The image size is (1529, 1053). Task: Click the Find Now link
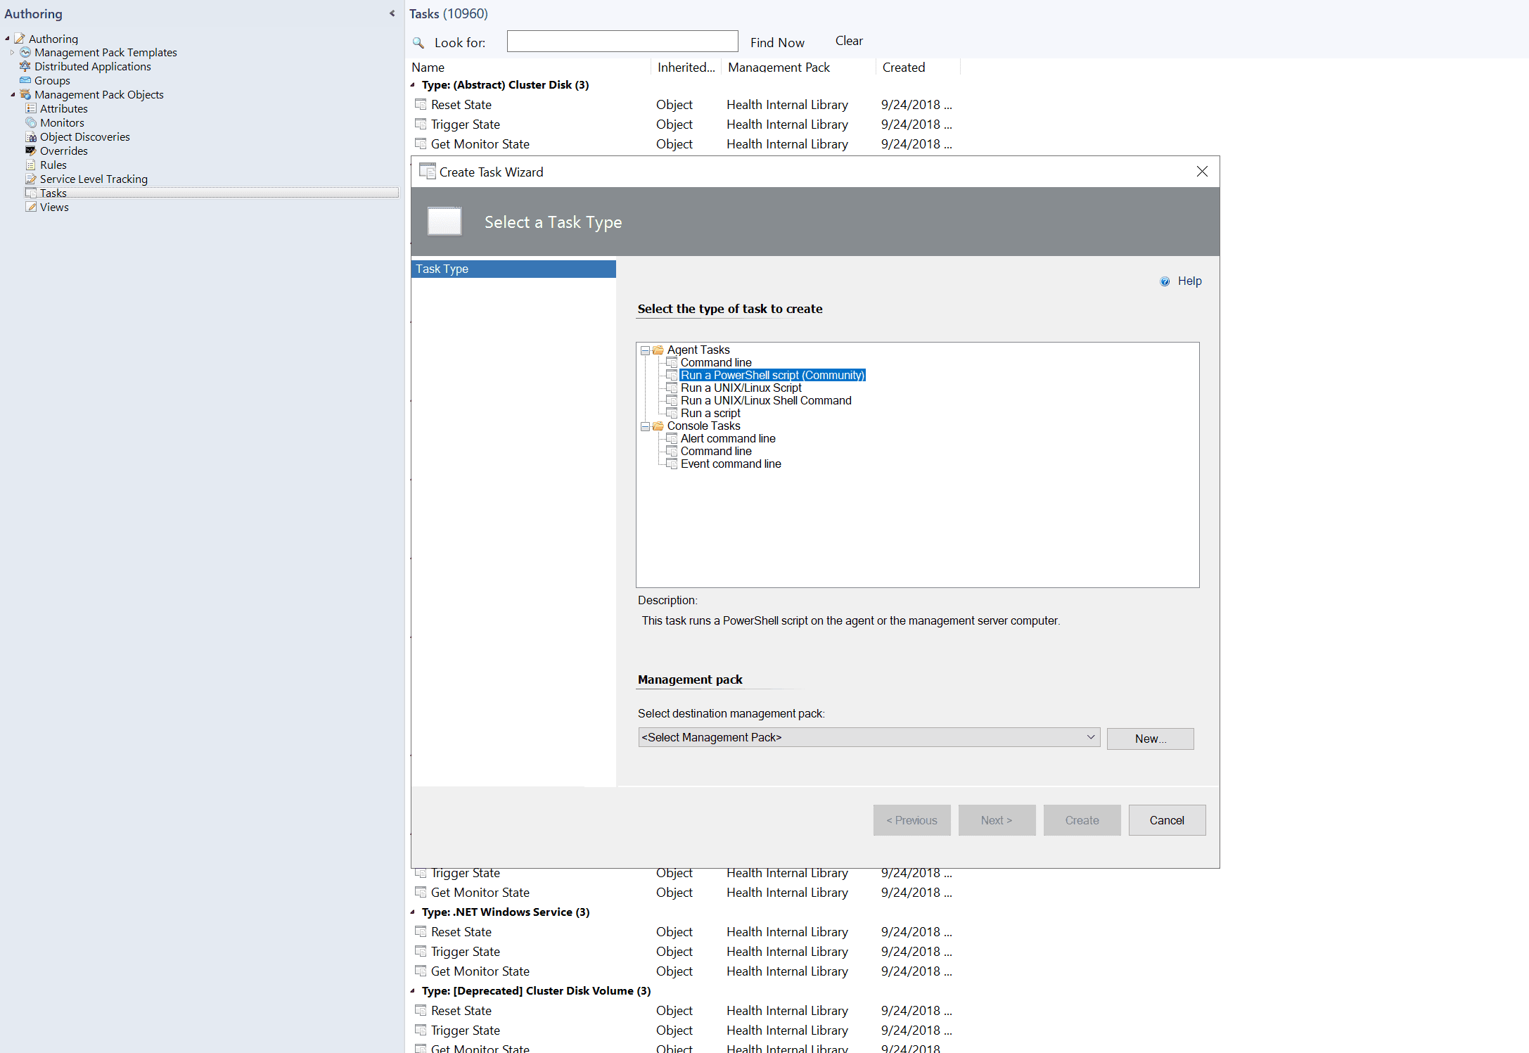point(776,43)
